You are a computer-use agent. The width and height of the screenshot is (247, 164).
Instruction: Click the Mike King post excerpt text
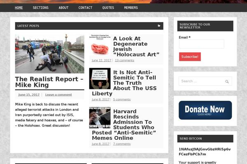[x=49, y=115]
